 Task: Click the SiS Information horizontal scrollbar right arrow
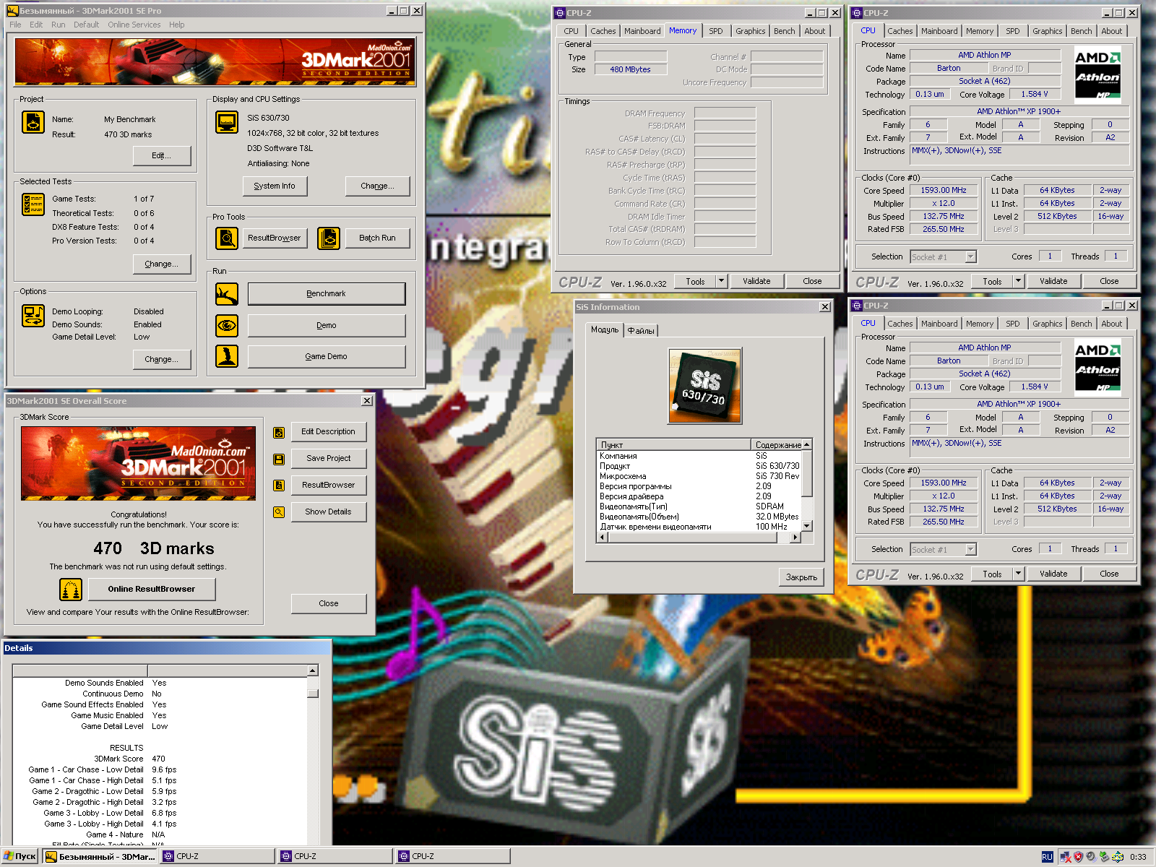795,538
